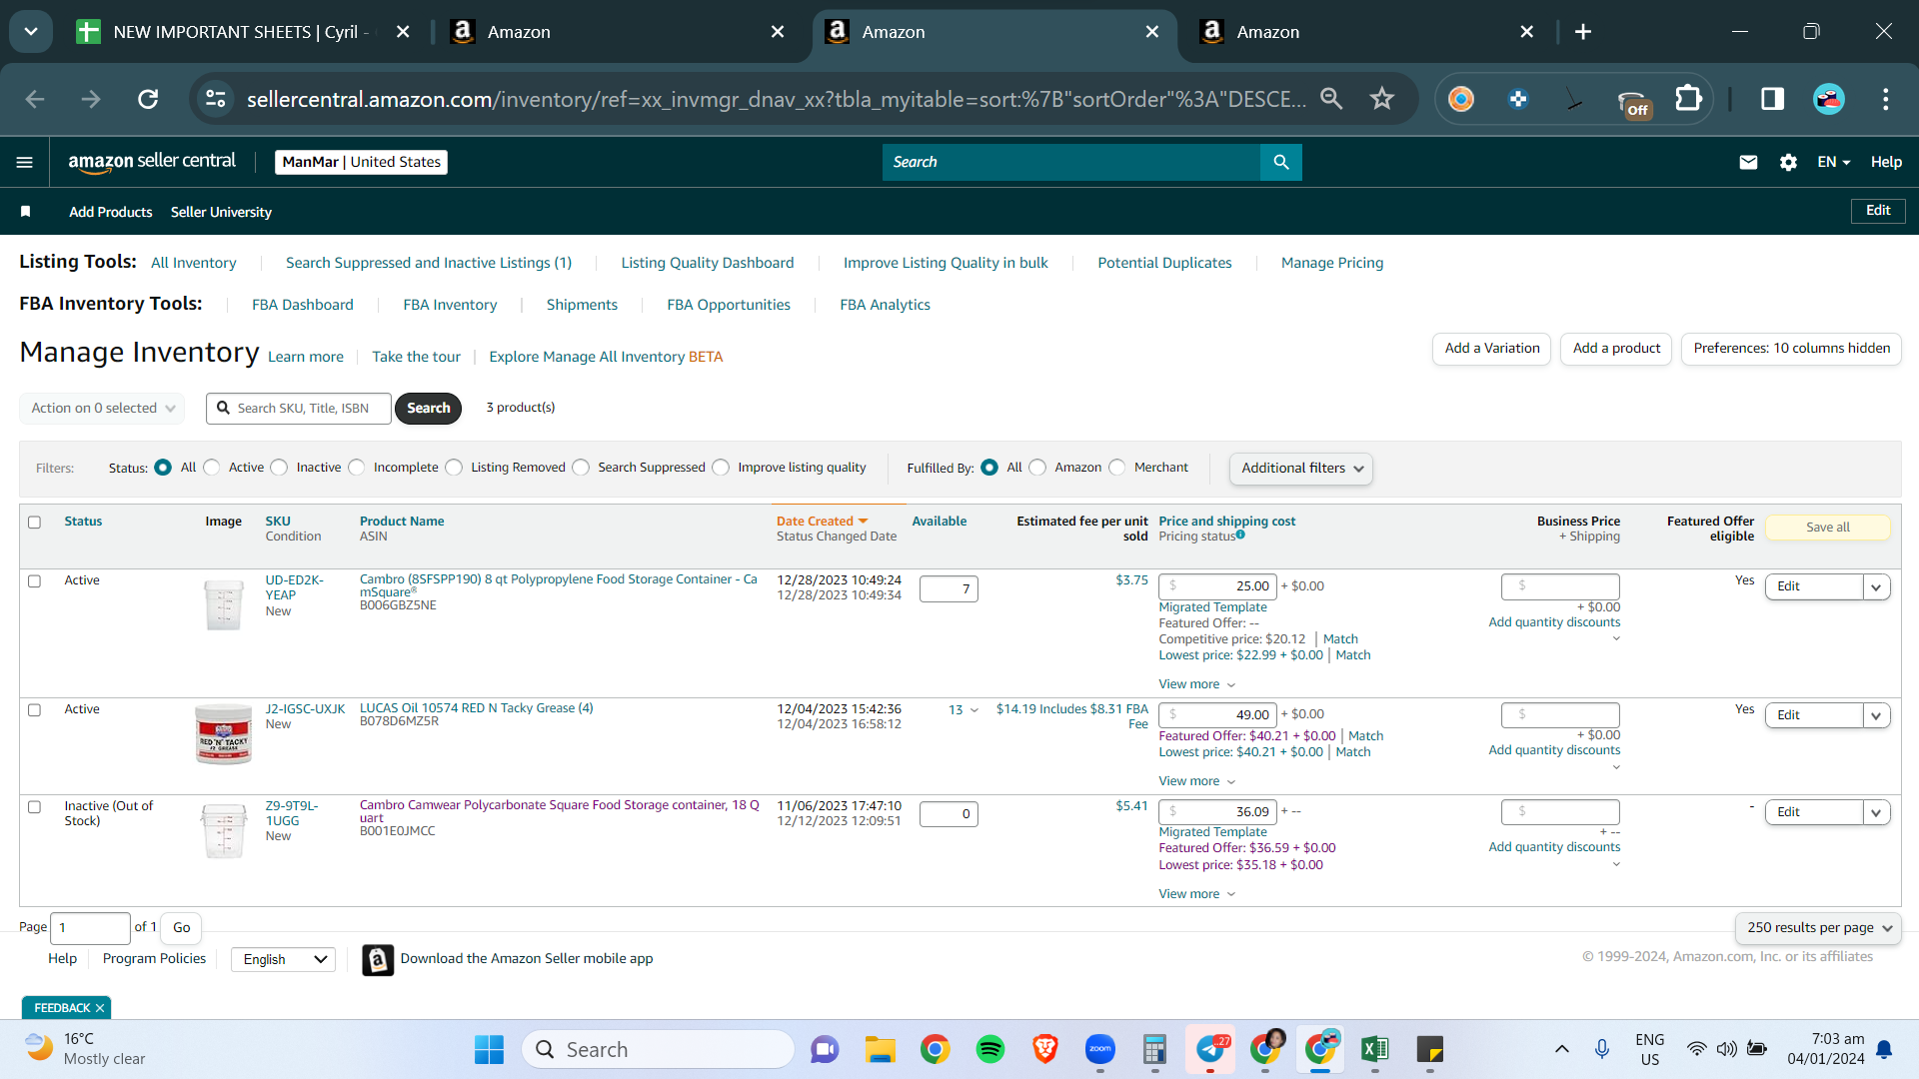The height and width of the screenshot is (1079, 1919).
Task: Click the pricing status info icon
Action: (1240, 535)
